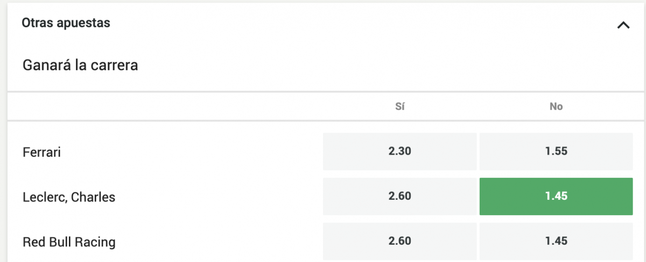The width and height of the screenshot is (646, 262).
Task: Choose Red Bull Racing Sí odds 2.60
Action: pyautogui.click(x=399, y=242)
